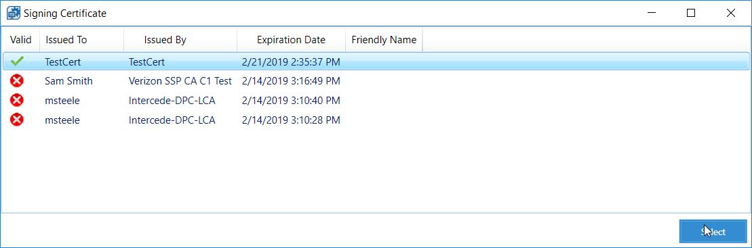Sort by the Valid column header
Viewport: 752px width, 248px height.
click(20, 40)
